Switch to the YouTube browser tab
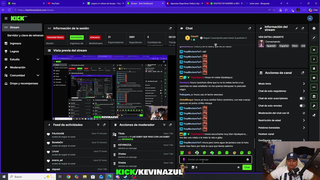Viewport: 320px width, 180px height. coord(66,3)
